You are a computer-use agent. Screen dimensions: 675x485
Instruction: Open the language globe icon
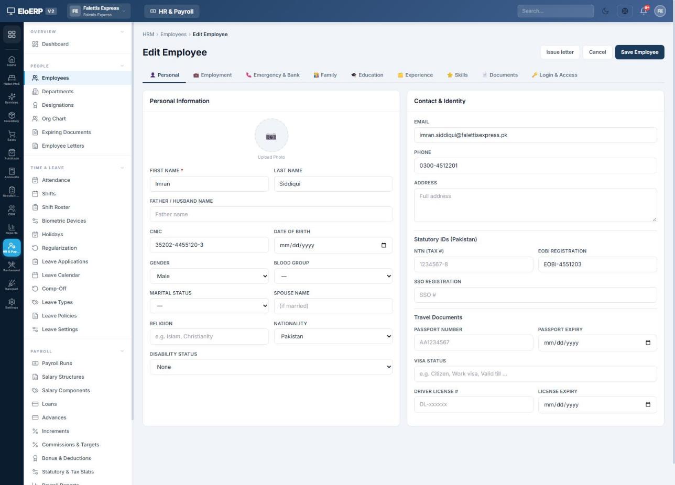click(x=625, y=11)
